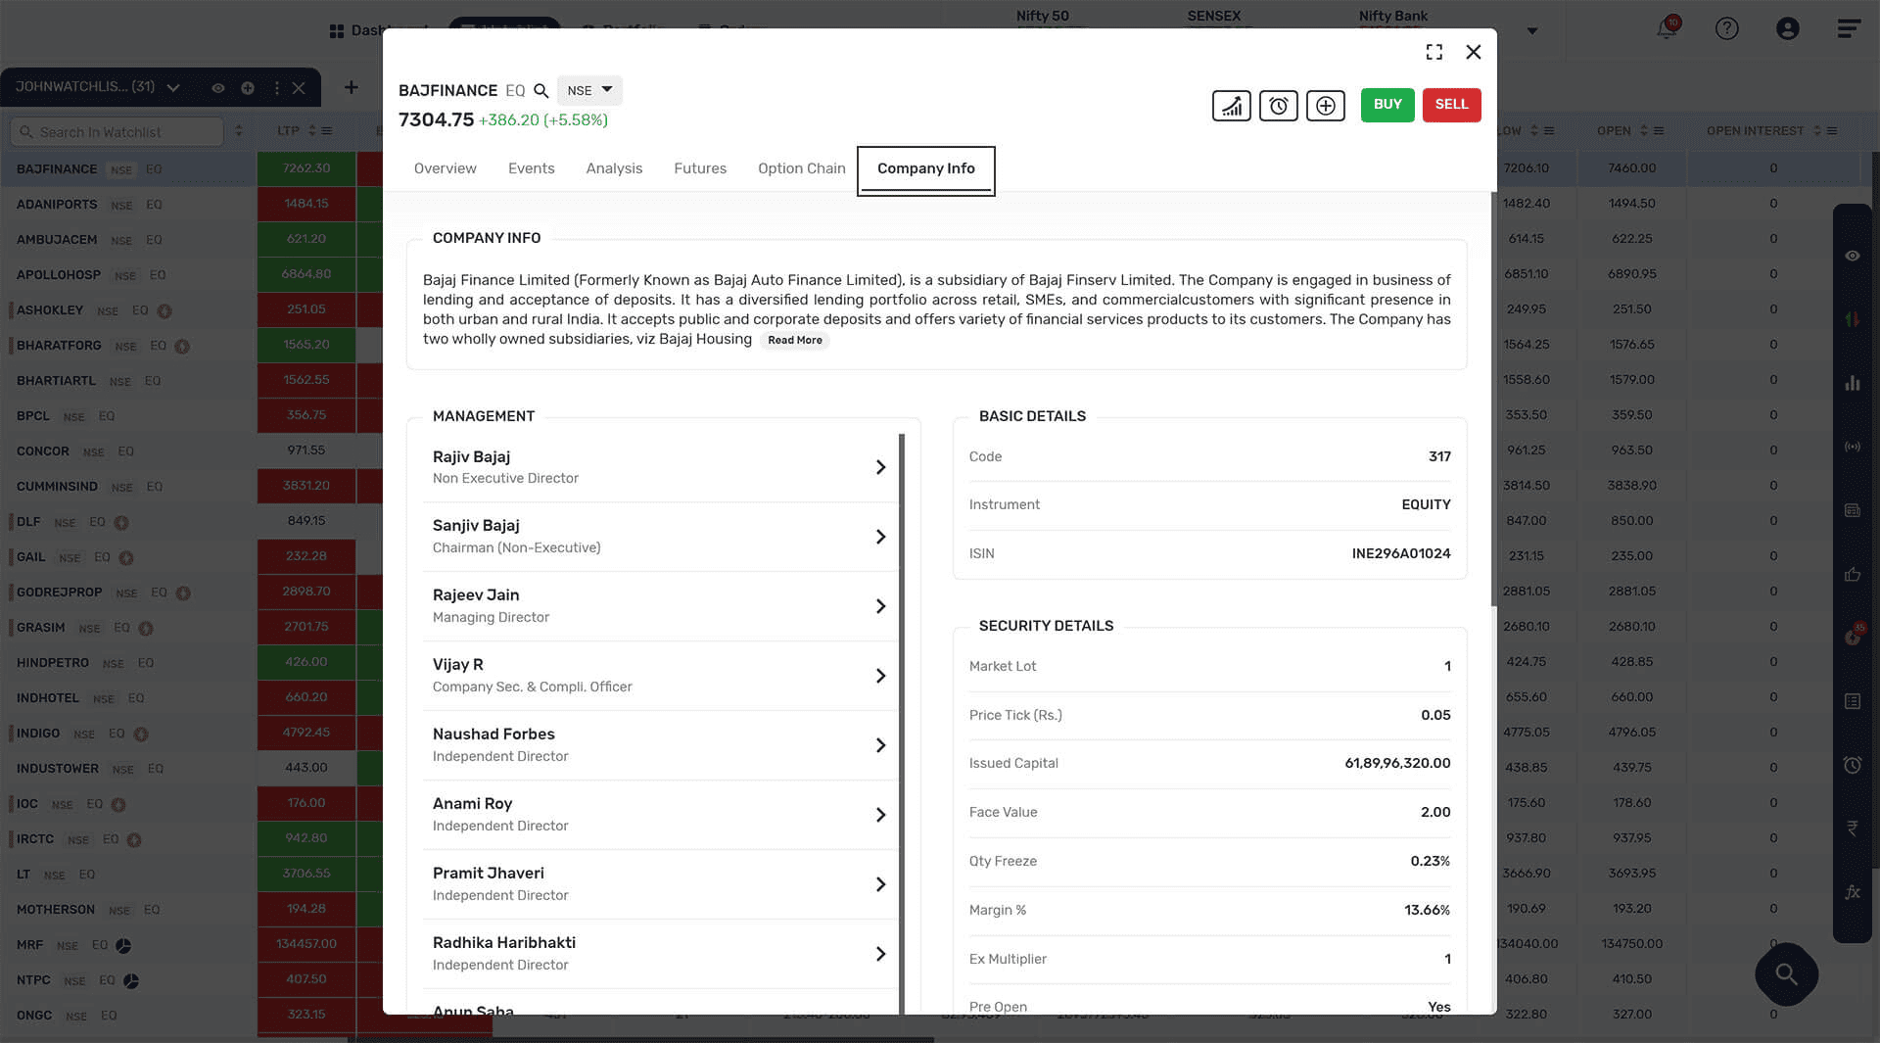Open the hamburger menu in the top bar
This screenshot has width=1880, height=1043.
1849,28
